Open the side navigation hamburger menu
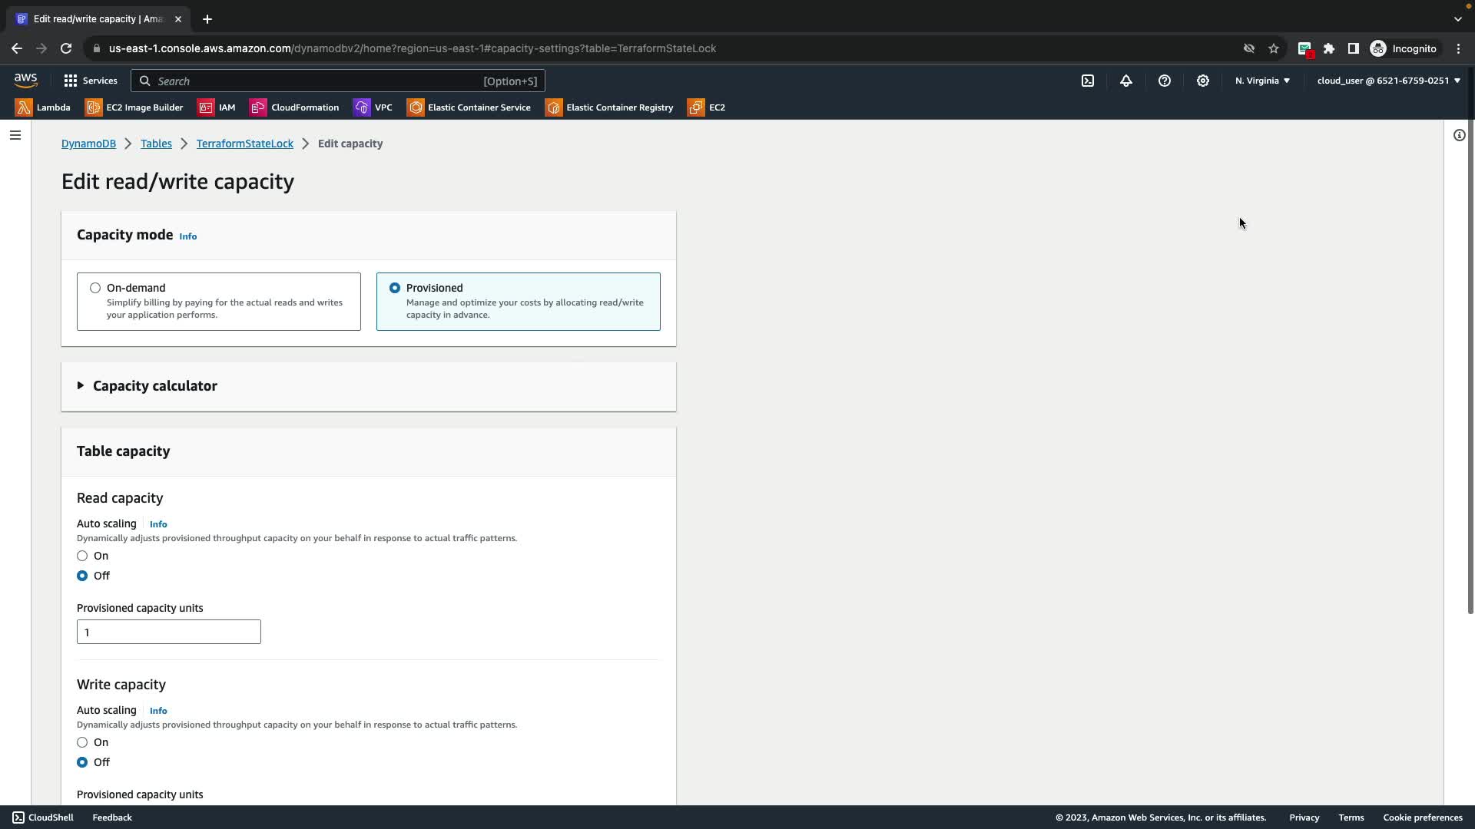This screenshot has height=829, width=1475. pos(15,135)
